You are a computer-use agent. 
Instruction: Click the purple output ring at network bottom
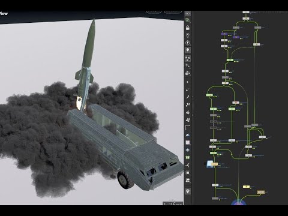click(x=238, y=202)
